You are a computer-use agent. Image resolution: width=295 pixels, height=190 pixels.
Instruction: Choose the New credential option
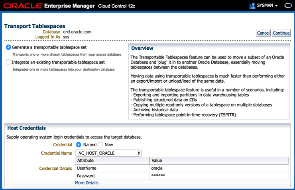100,145
